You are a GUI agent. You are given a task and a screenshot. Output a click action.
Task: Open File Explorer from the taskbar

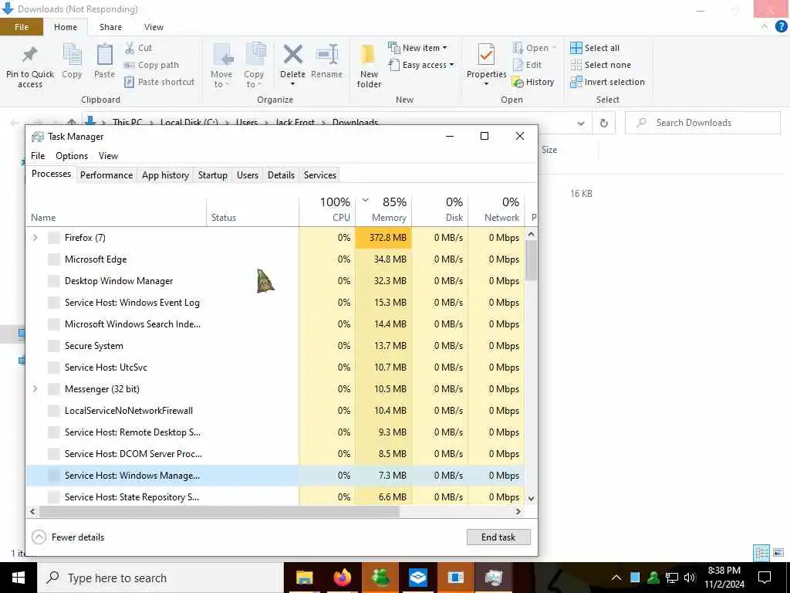click(304, 578)
